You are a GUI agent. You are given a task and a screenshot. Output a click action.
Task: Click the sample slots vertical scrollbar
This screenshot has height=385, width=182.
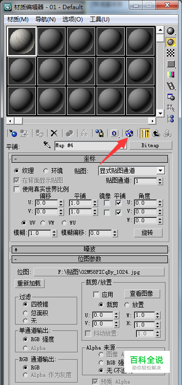click(161, 72)
